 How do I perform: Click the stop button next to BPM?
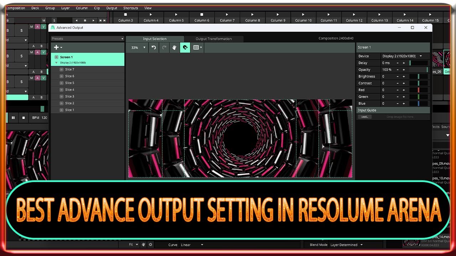coord(24,118)
